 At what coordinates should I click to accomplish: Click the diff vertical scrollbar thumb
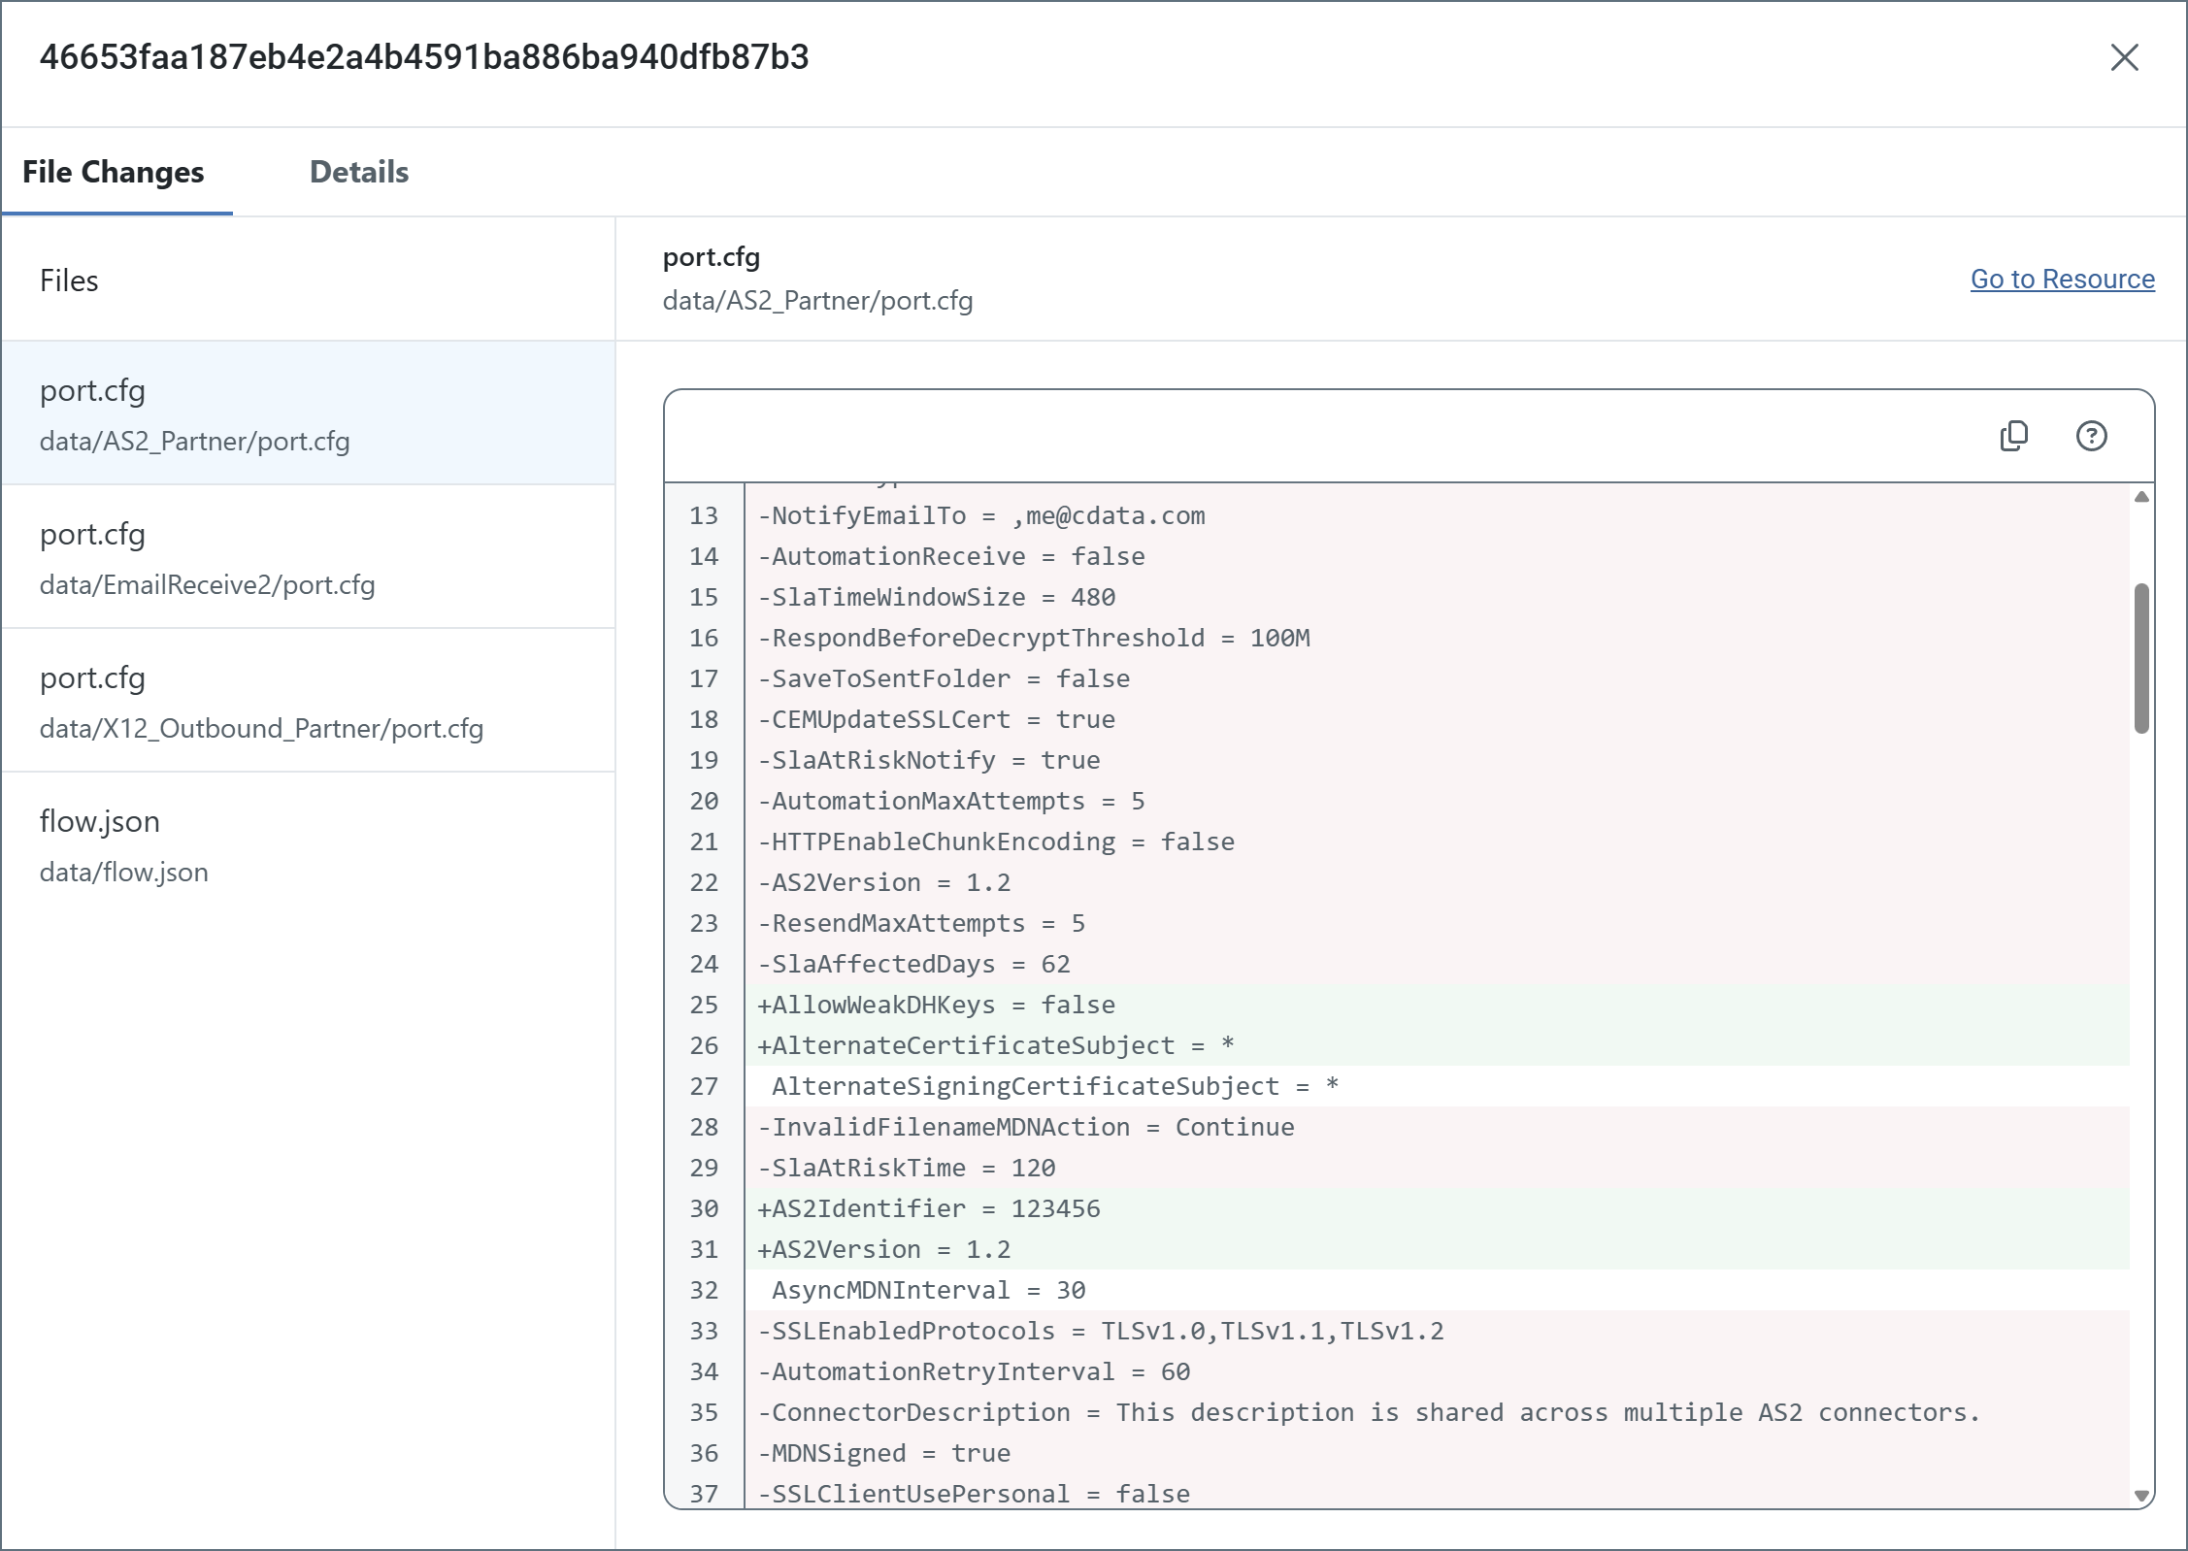pos(2141,658)
